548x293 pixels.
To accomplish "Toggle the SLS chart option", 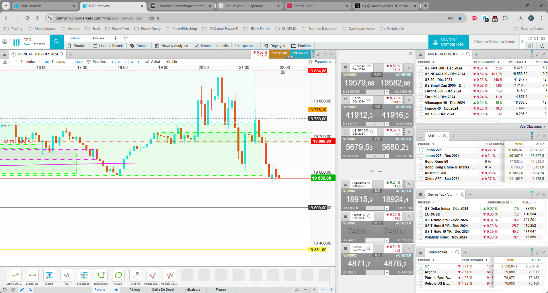I will pos(80,62).
